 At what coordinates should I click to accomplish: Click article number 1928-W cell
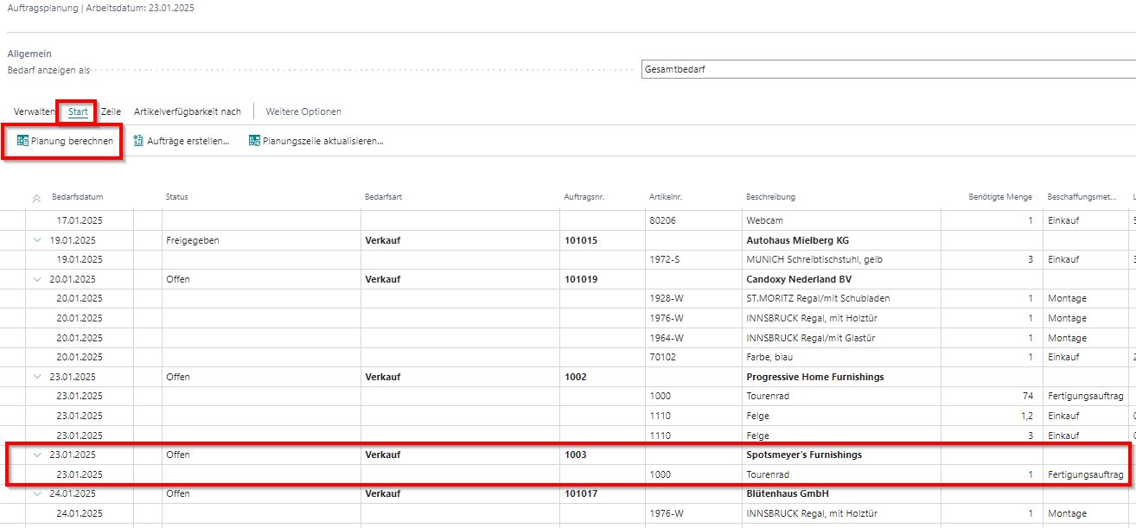click(x=667, y=298)
